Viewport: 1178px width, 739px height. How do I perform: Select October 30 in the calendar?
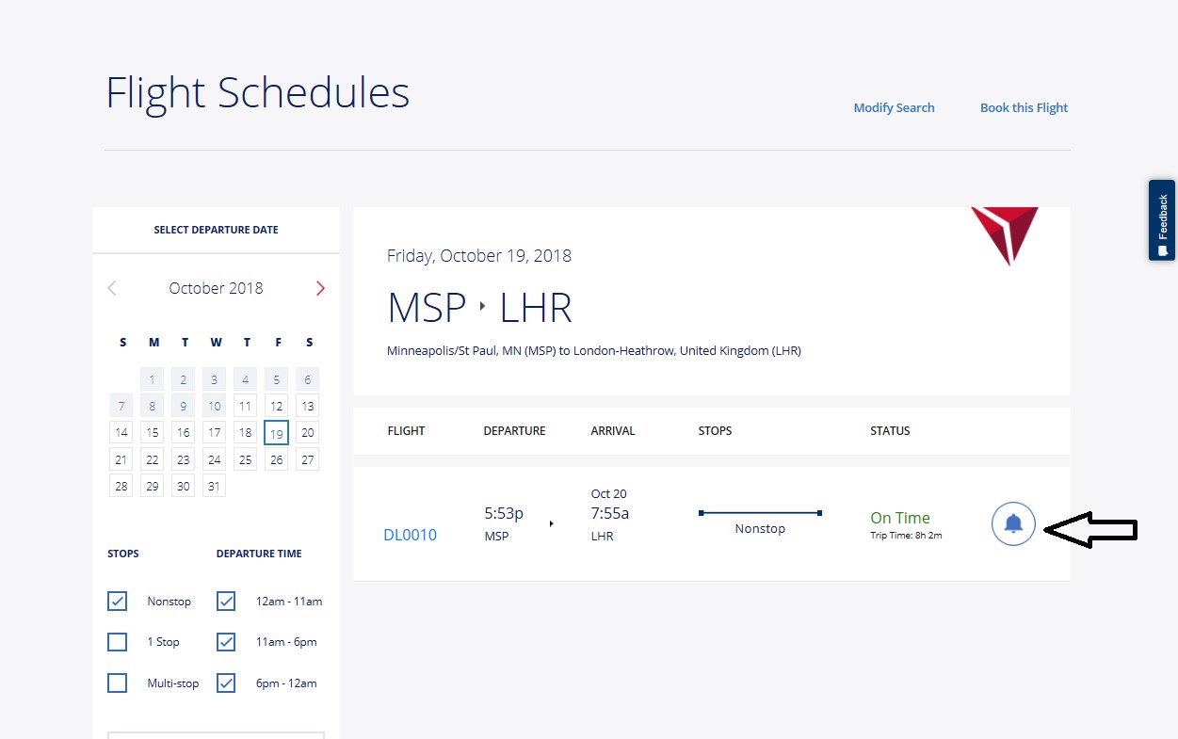[x=183, y=486]
